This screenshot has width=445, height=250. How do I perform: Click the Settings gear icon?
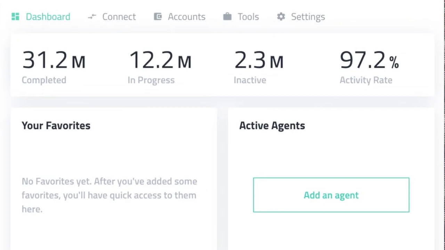click(281, 17)
